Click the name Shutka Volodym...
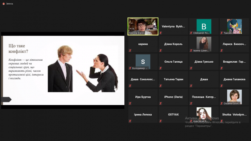 click(235, 114)
